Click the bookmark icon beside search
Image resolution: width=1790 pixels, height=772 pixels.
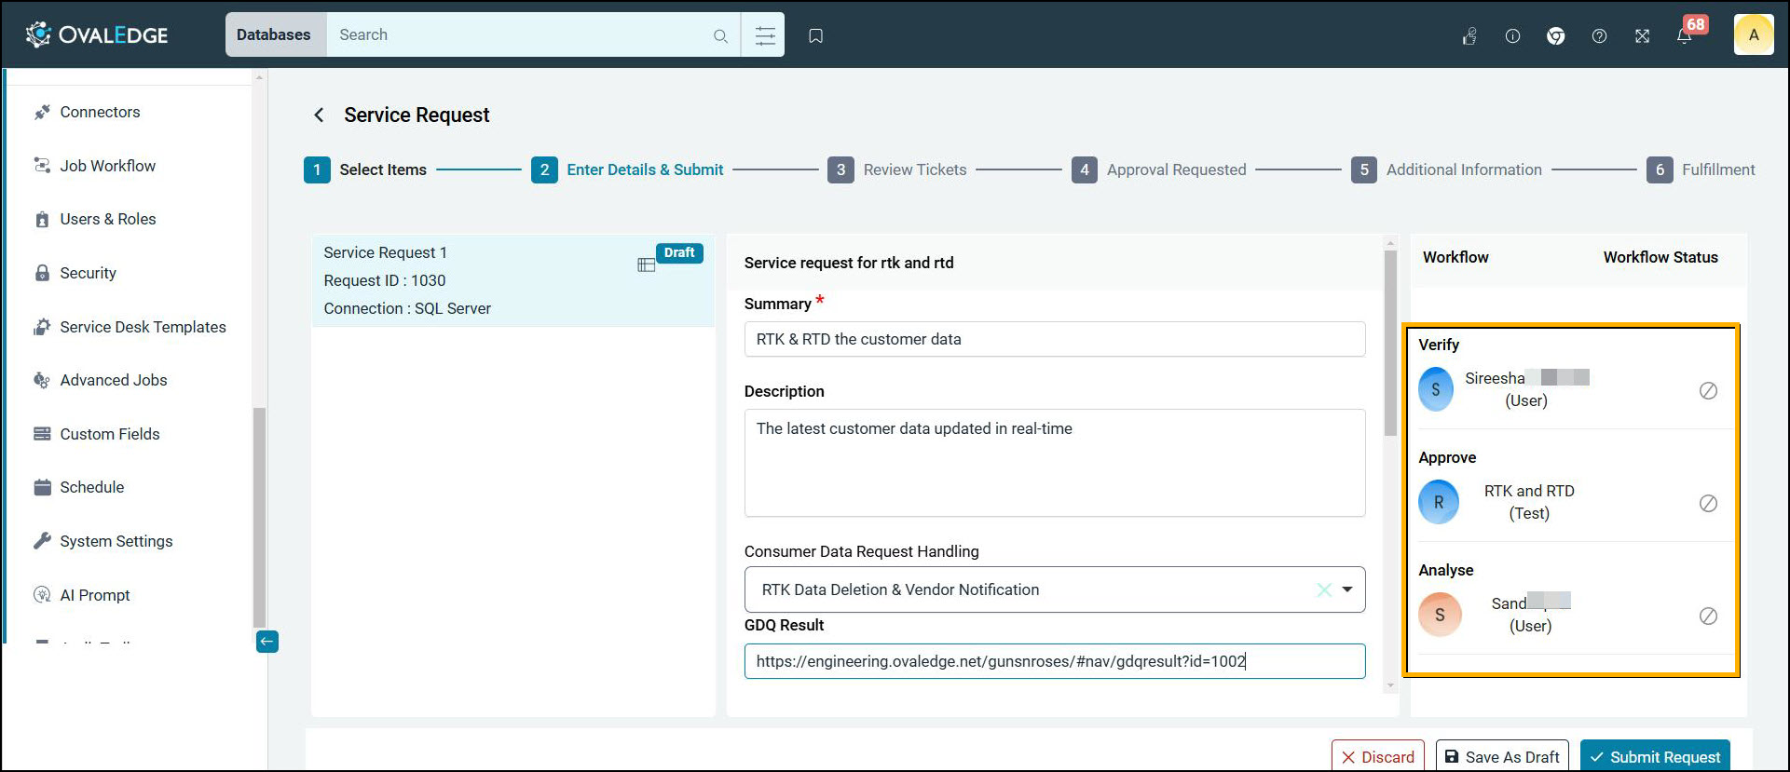click(x=815, y=35)
